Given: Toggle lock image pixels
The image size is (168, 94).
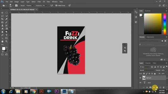Looking at the screenshot, I should click(x=147, y=74).
